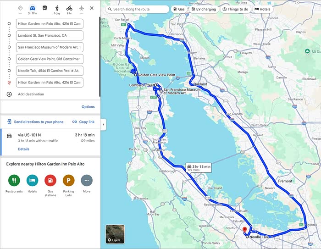Click Lombard Street map label
This screenshot has height=249, width=321.
[141, 85]
